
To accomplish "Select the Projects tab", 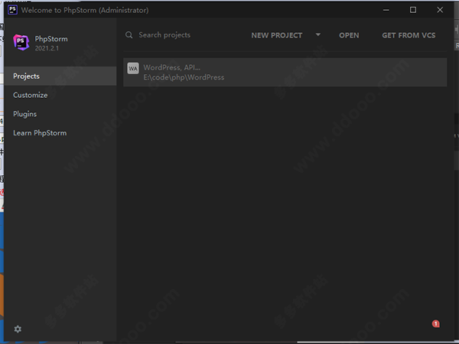I will [60, 76].
